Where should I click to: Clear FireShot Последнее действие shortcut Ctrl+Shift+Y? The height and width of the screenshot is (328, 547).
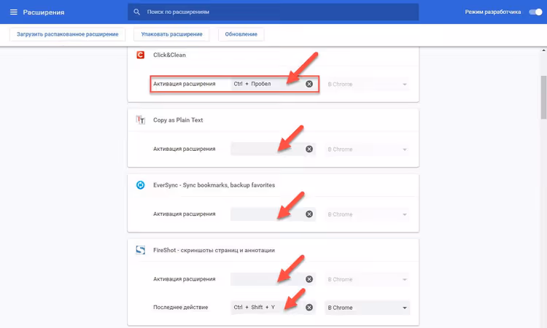click(309, 308)
